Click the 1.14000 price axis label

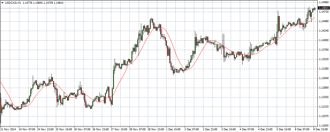324,41
